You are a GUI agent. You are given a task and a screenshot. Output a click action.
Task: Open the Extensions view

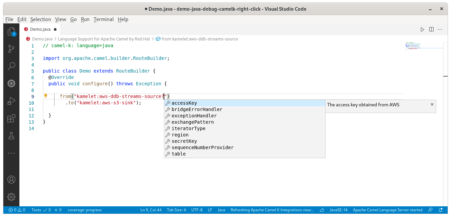coord(11,118)
